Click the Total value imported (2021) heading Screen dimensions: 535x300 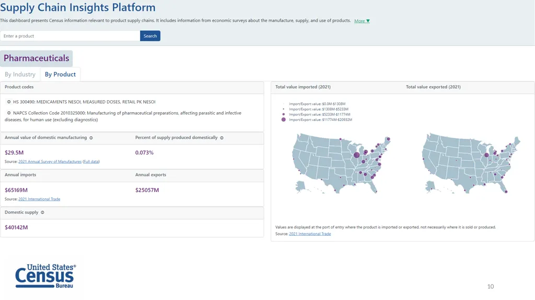coord(303,87)
